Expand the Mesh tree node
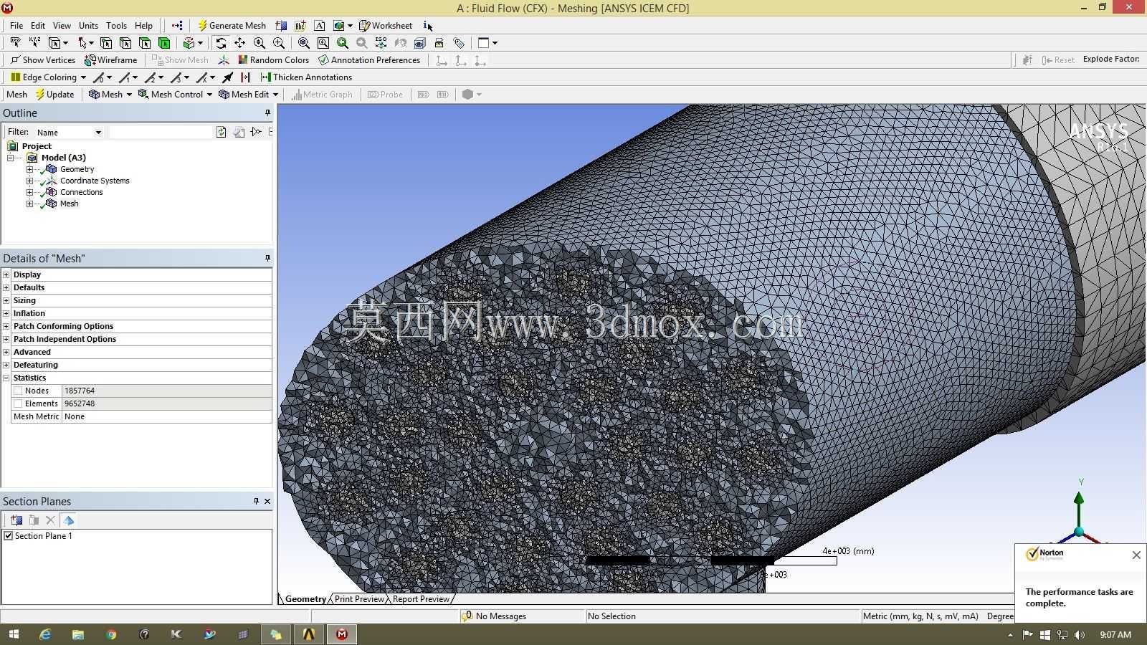The height and width of the screenshot is (645, 1147). tap(29, 204)
